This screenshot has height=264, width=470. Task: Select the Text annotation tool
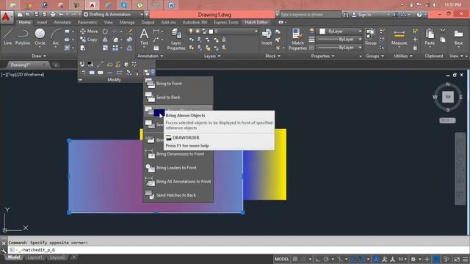144,37
